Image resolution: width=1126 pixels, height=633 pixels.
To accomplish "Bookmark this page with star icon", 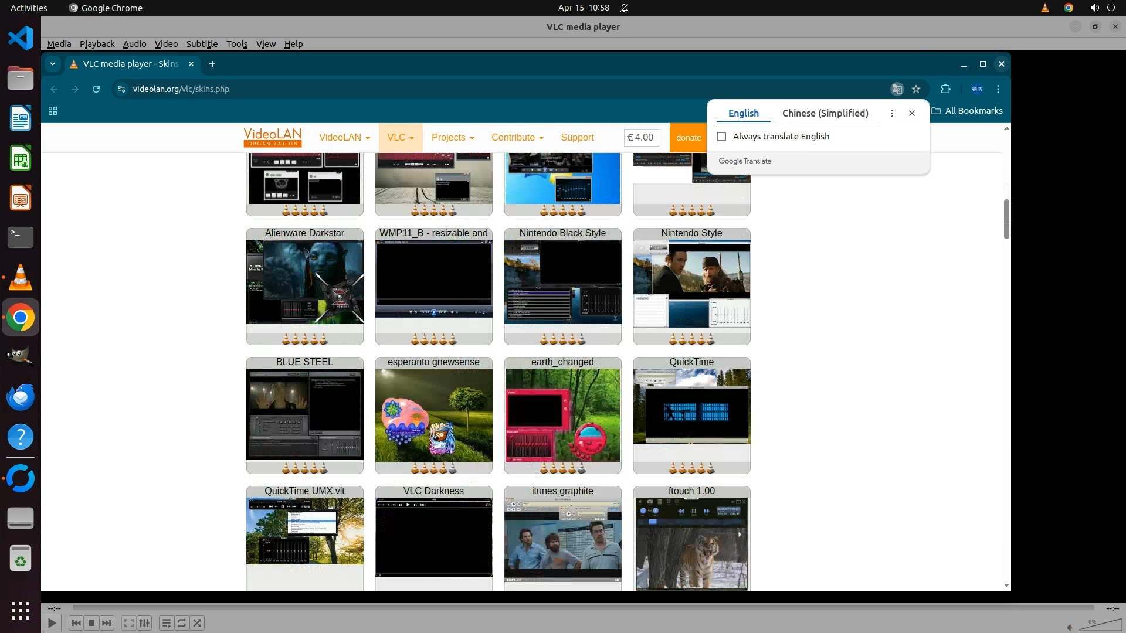I will [x=916, y=89].
